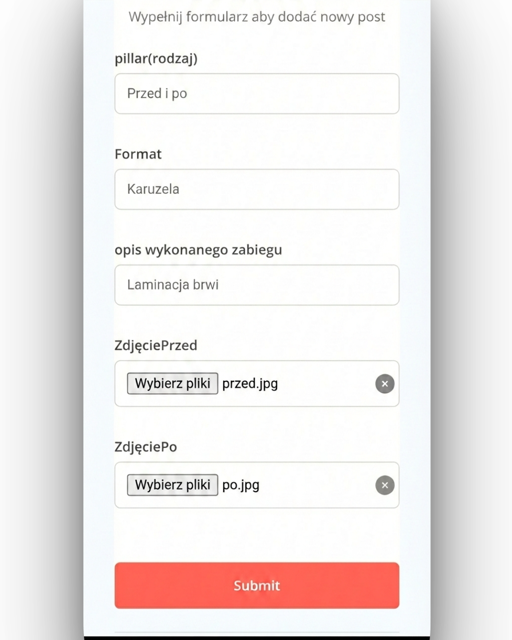Image resolution: width=512 pixels, height=640 pixels.
Task: Click the ZdjęciePo label
Action: click(146, 447)
